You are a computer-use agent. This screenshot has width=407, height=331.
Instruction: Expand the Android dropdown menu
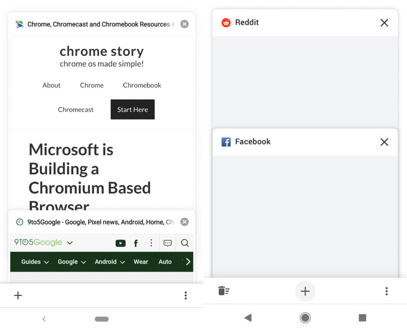click(x=110, y=262)
